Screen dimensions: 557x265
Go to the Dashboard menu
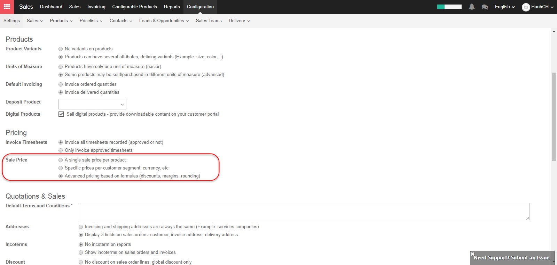tap(51, 7)
